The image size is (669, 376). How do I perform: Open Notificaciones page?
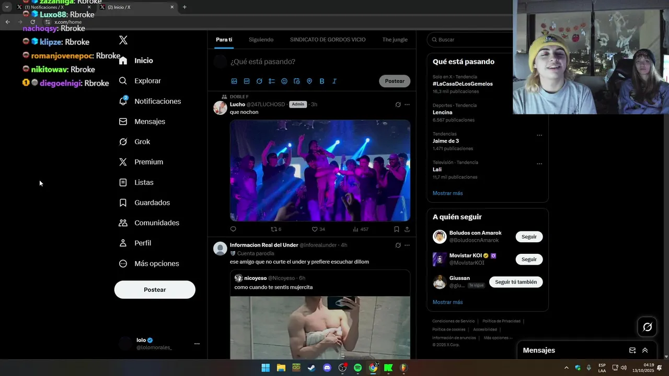tap(149, 101)
